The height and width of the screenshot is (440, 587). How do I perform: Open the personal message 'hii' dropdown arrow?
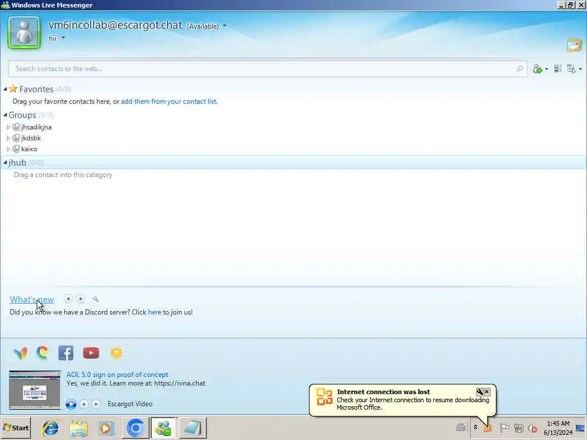pyautogui.click(x=63, y=38)
